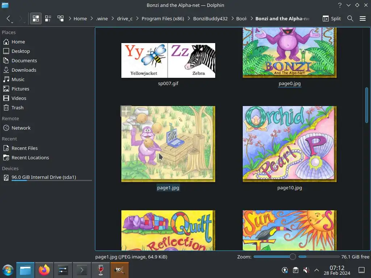Expand hidden system tray icons arrow

[317, 270]
